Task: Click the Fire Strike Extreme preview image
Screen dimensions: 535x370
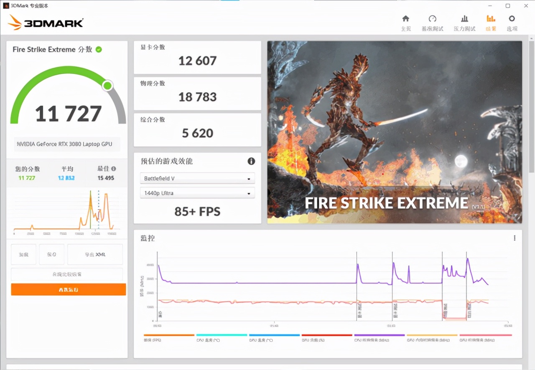Action: point(395,132)
